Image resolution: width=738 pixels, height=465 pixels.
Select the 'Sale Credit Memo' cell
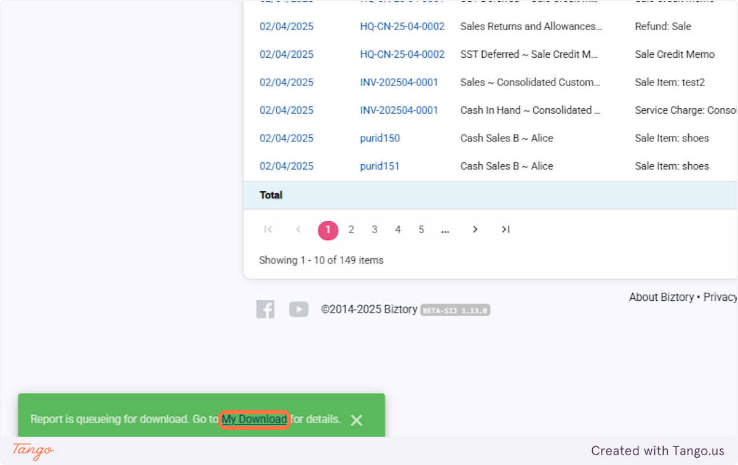click(x=675, y=54)
